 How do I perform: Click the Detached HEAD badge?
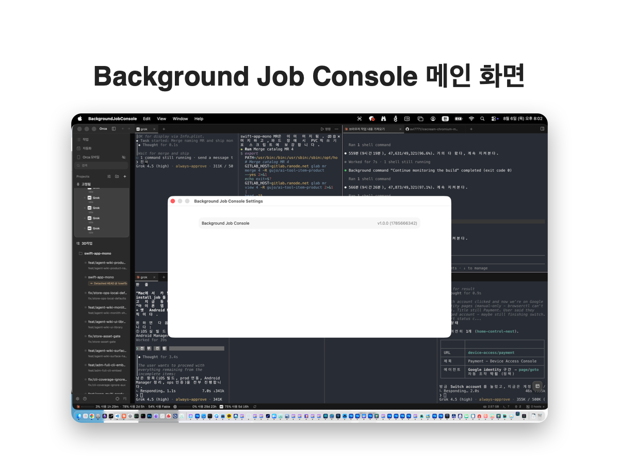tap(108, 284)
